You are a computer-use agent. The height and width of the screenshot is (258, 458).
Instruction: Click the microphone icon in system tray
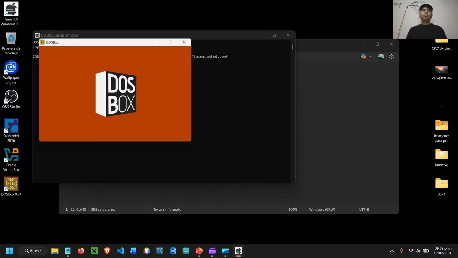tap(401, 251)
